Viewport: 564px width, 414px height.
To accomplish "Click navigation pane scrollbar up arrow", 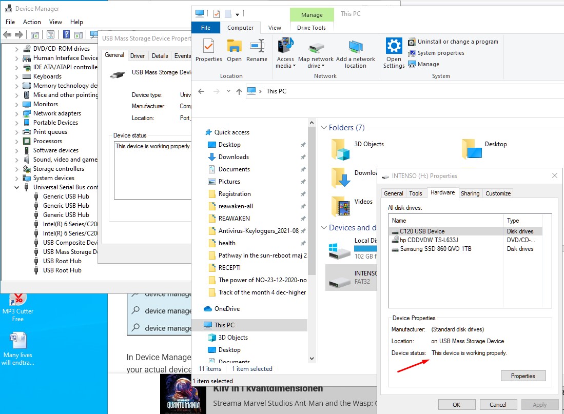I will [312, 123].
